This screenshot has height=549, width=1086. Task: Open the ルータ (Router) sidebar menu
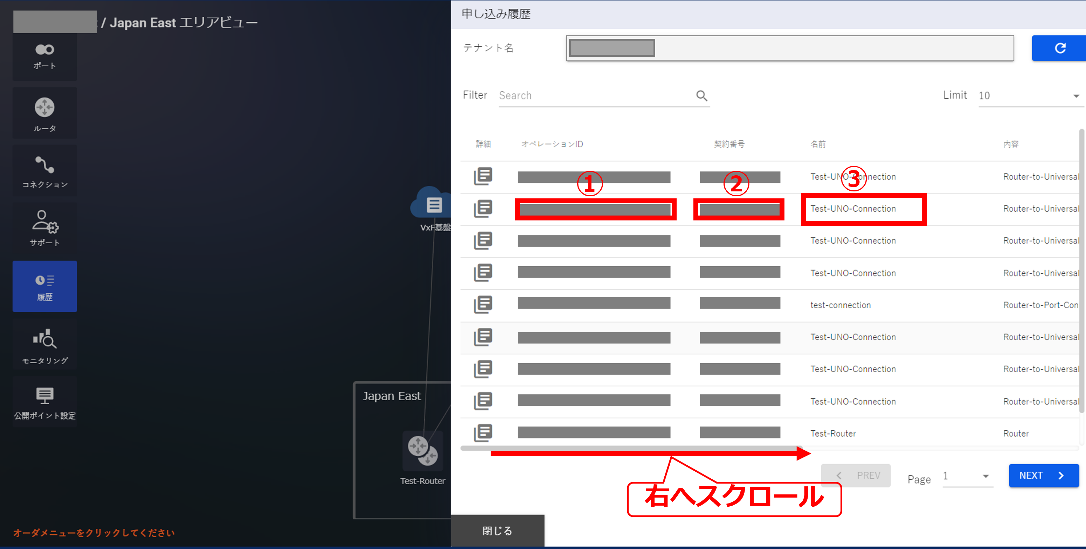point(45,114)
